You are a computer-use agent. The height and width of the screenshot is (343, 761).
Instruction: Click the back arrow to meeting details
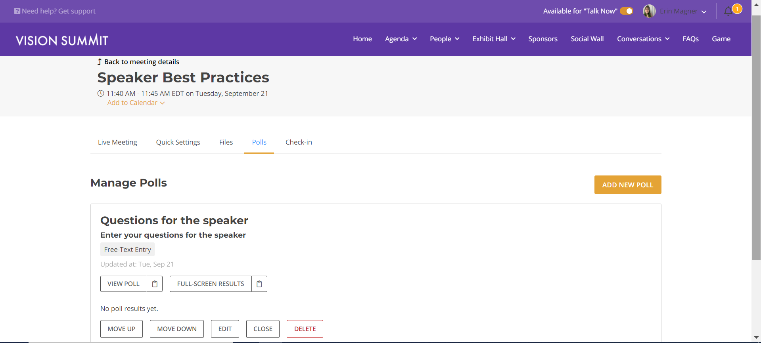[100, 62]
